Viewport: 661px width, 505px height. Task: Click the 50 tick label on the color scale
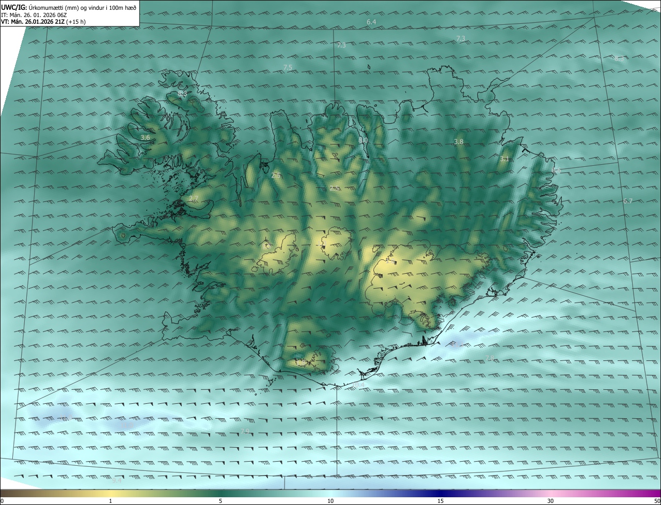click(x=657, y=501)
